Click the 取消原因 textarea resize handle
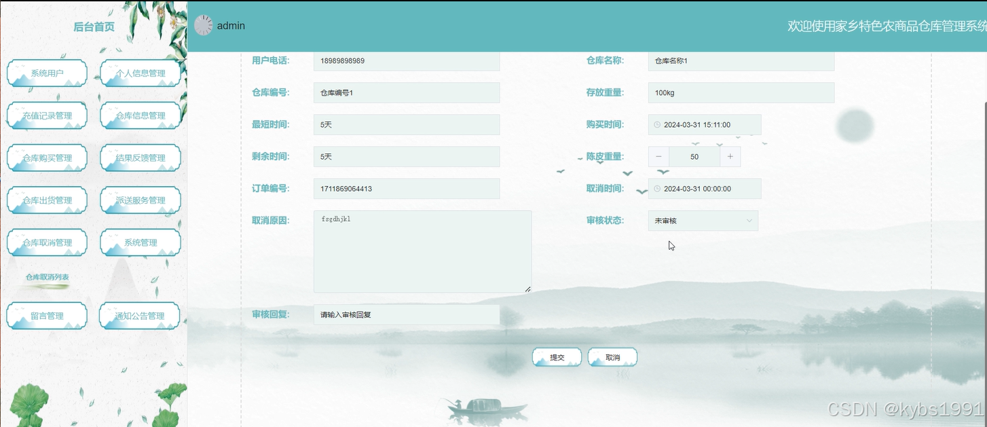 pyautogui.click(x=527, y=289)
